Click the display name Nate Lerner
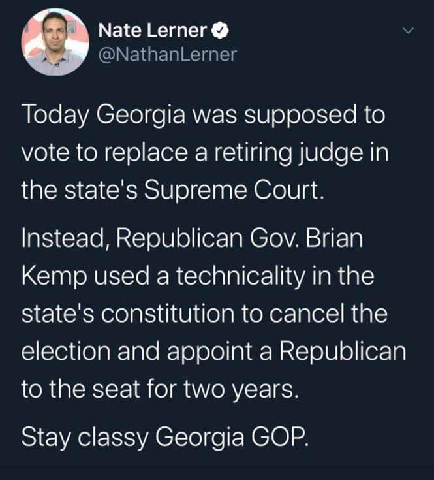The image size is (434, 480). (x=153, y=31)
